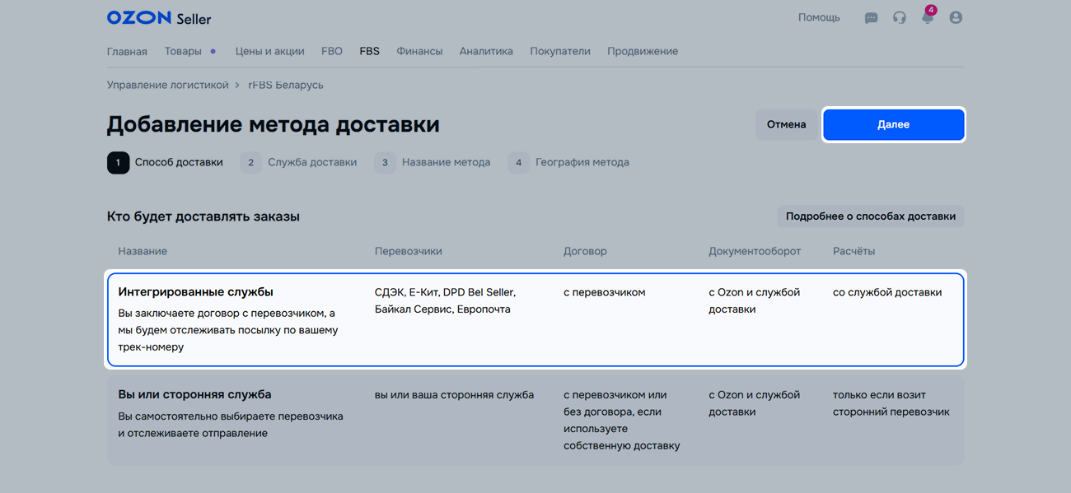
Task: Switch to Цены и акции section
Action: click(x=269, y=51)
